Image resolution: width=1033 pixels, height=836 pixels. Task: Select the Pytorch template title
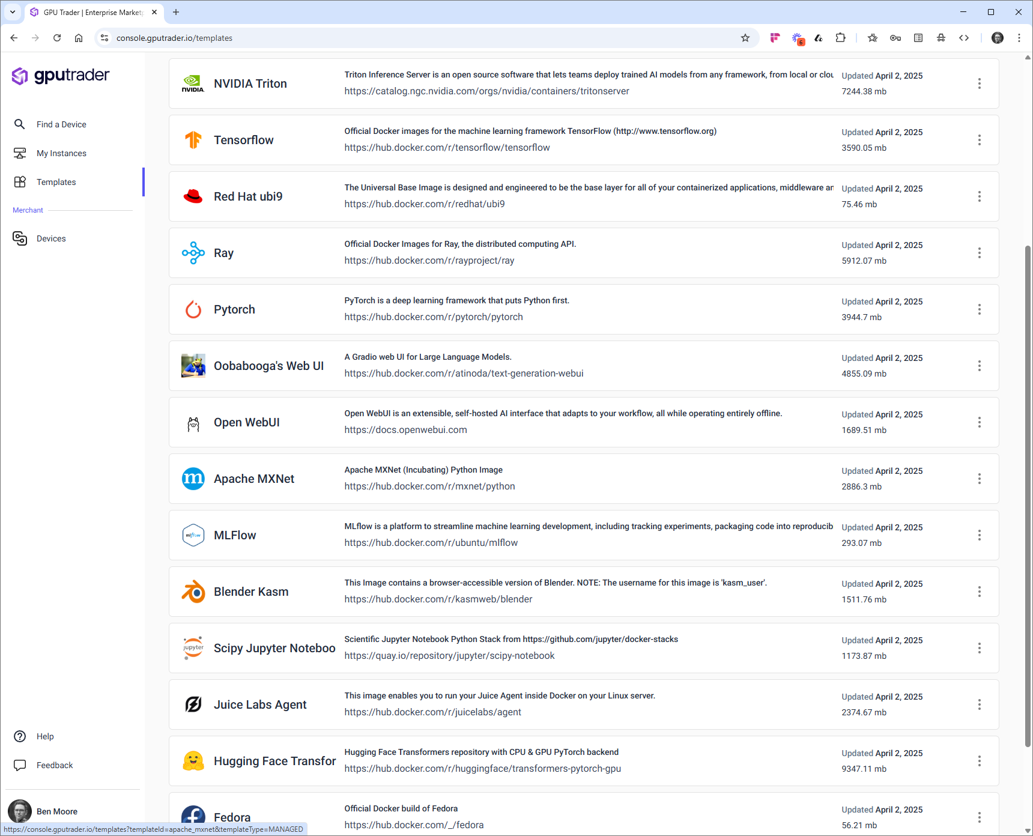coord(234,309)
